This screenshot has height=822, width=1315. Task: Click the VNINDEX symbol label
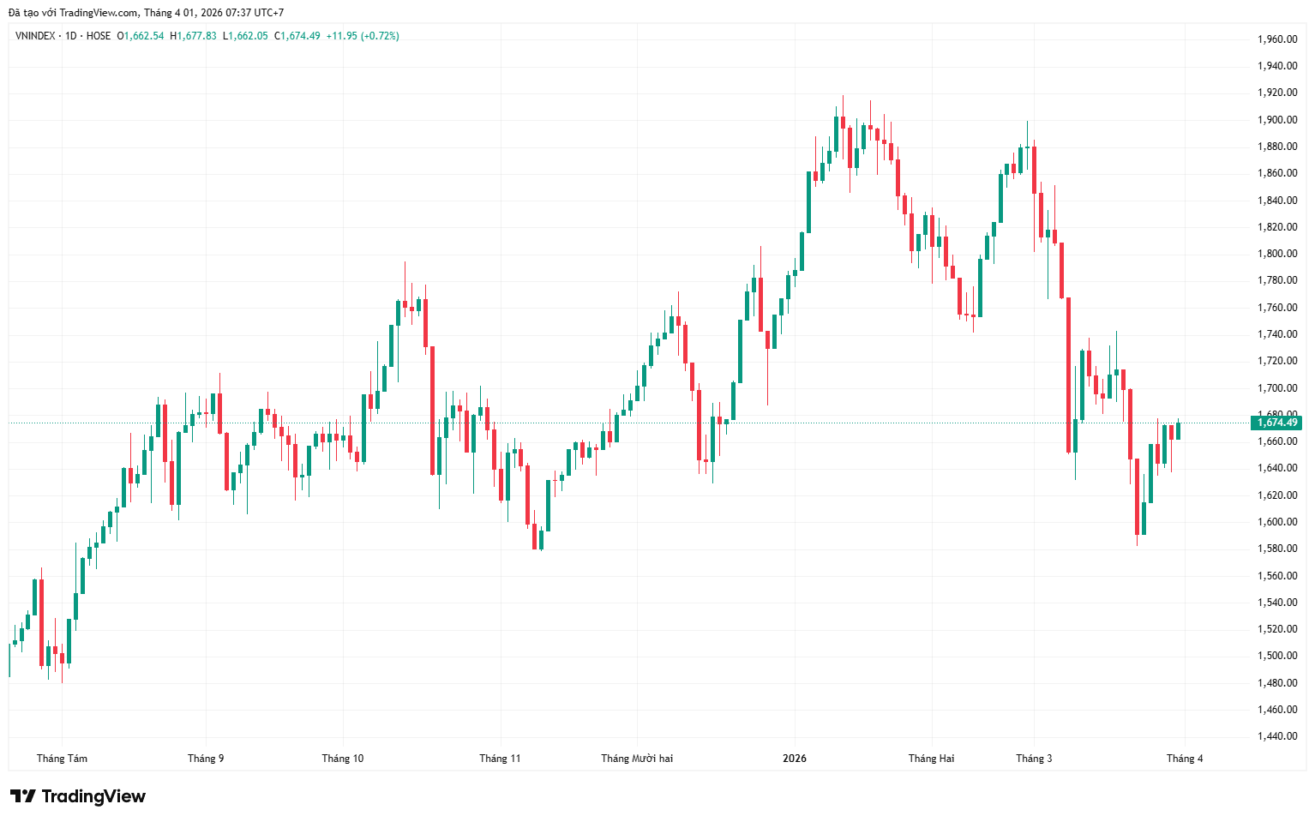pyautogui.click(x=35, y=36)
